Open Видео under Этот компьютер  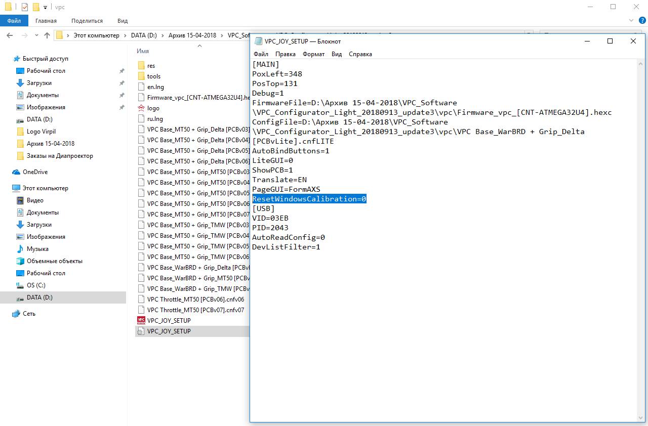(35, 200)
